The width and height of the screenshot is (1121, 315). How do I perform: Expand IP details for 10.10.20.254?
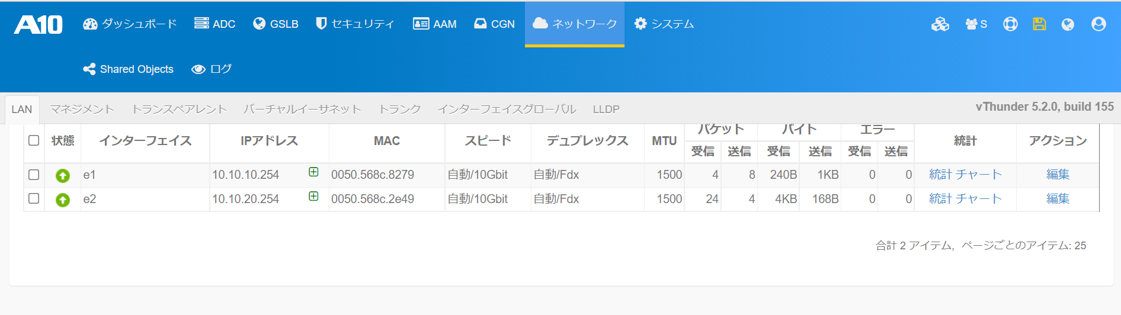(313, 196)
